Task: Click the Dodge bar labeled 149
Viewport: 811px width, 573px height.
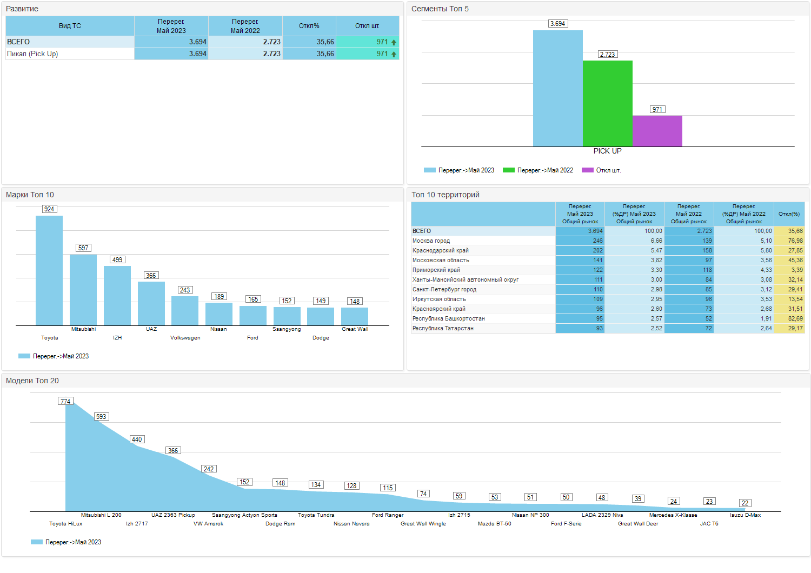Action: [321, 317]
